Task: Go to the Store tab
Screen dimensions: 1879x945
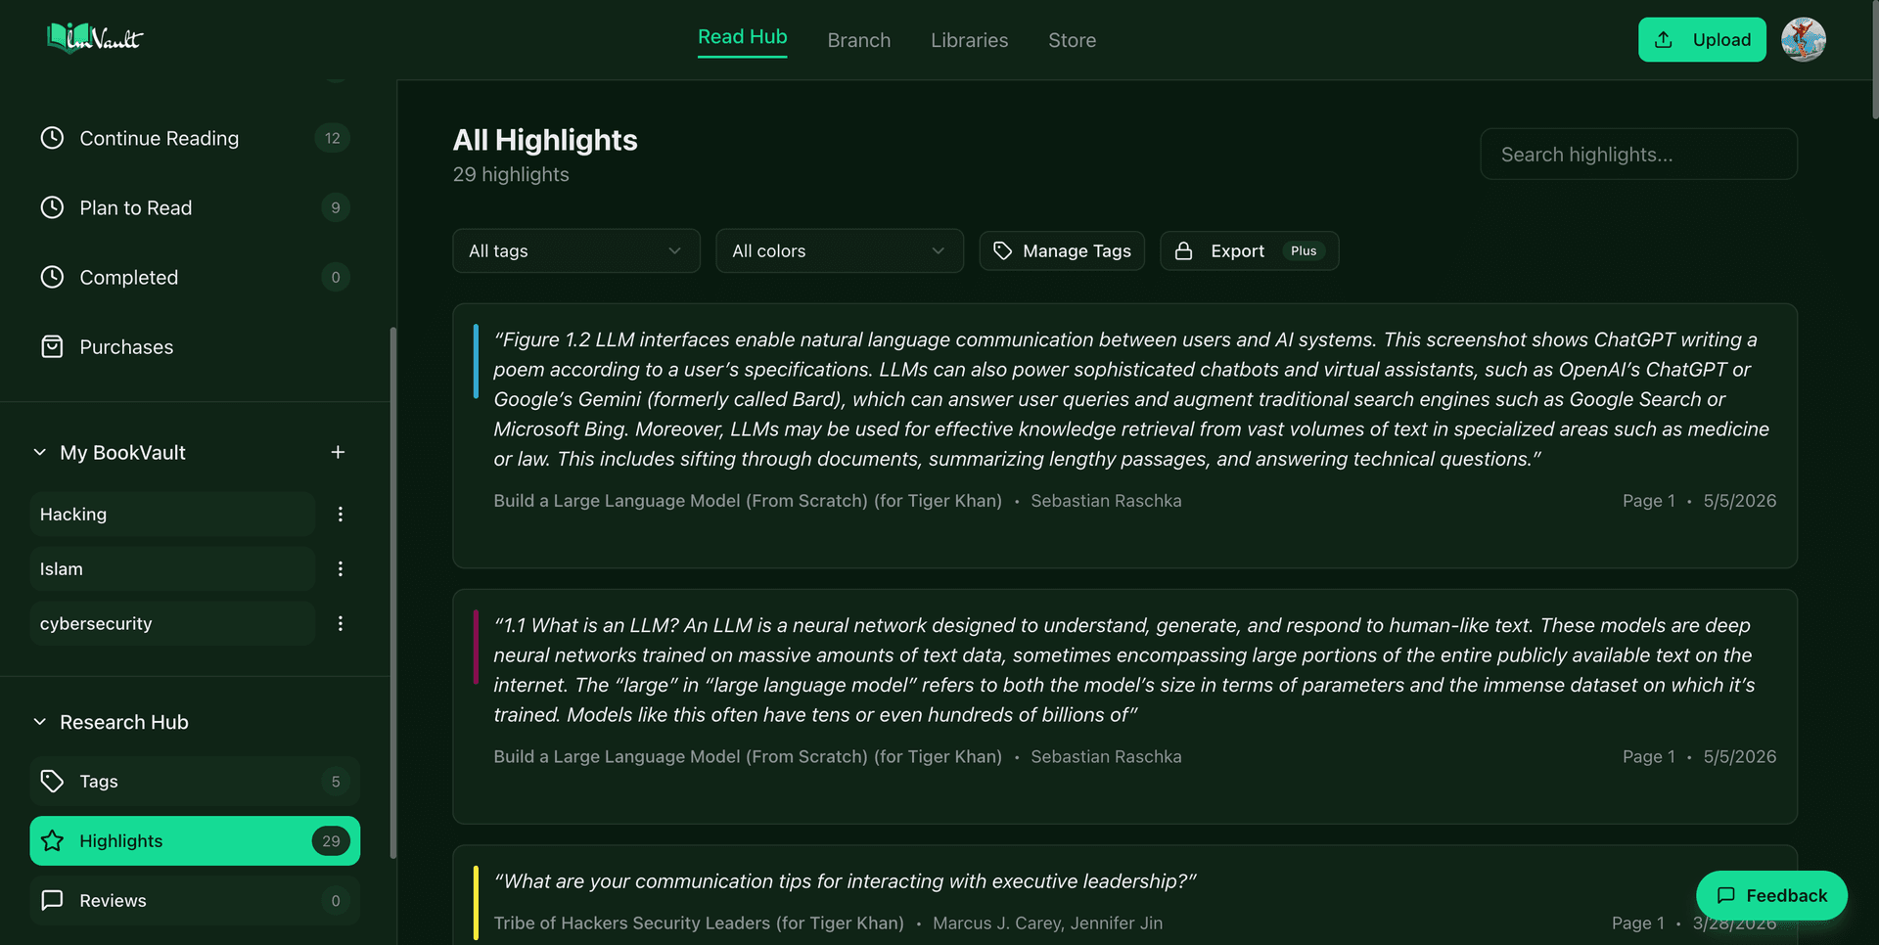Action: (1072, 40)
